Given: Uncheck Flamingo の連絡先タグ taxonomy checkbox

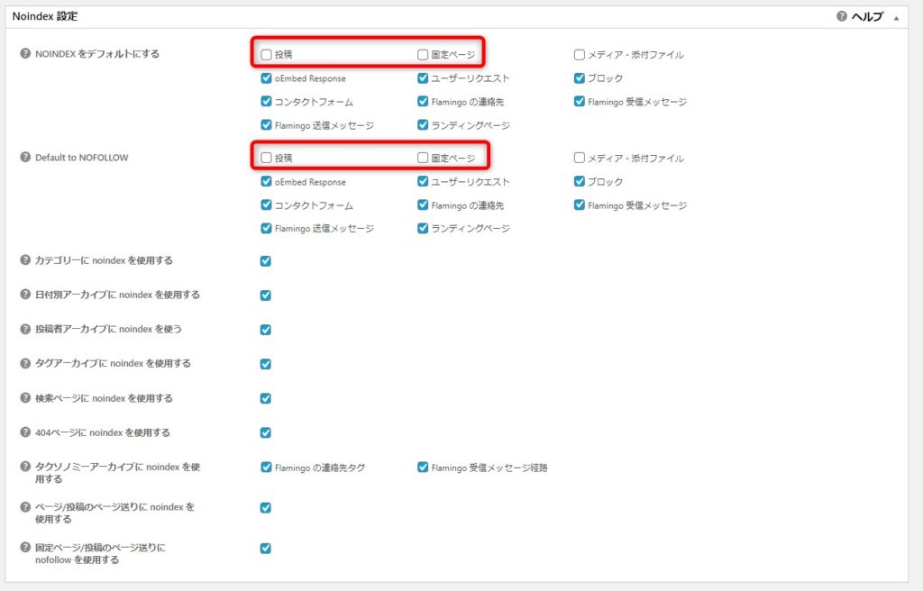Looking at the screenshot, I should pos(266,467).
